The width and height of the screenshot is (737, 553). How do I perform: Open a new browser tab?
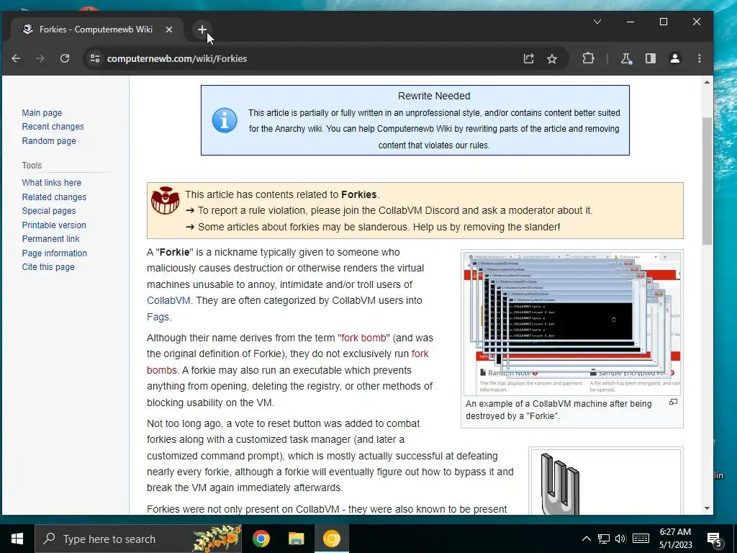tap(202, 30)
